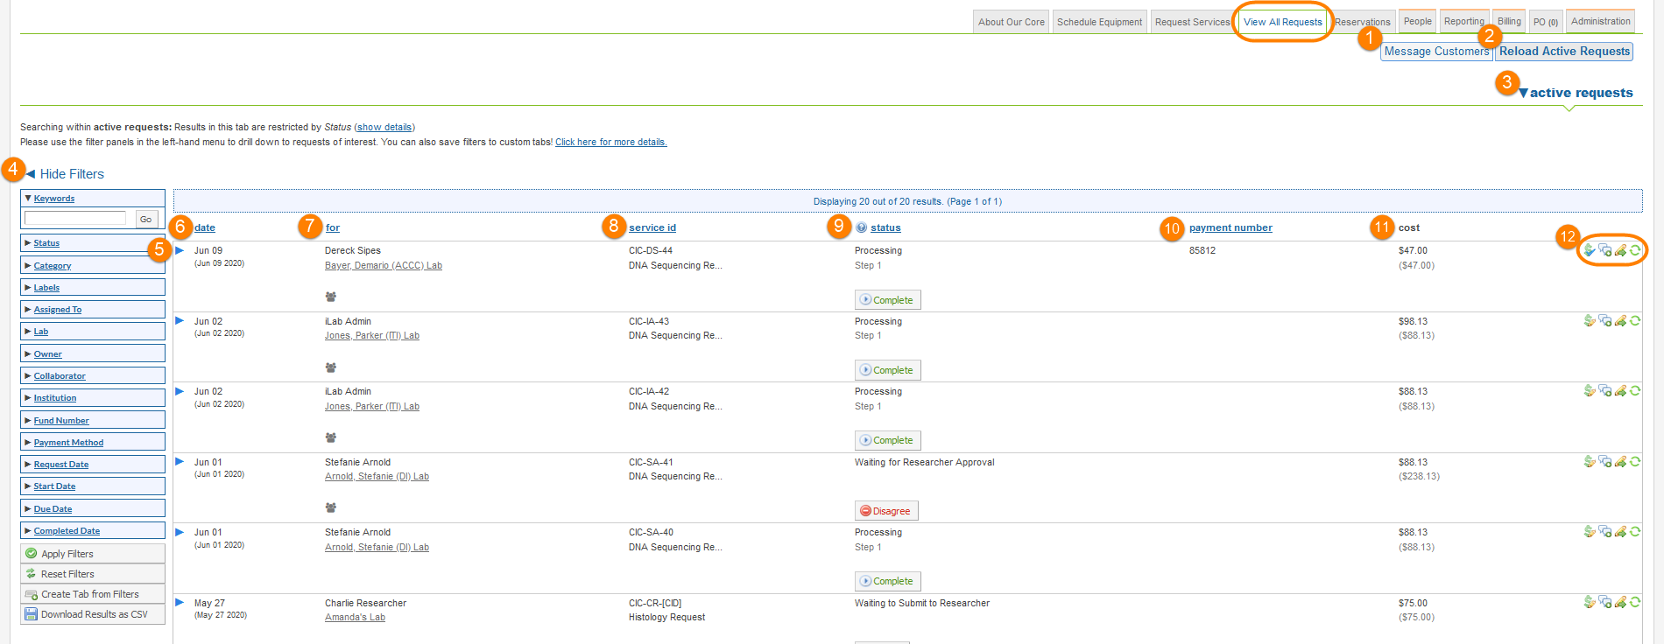Expand the Jun 09 request row arrow
The image size is (1664, 644).
pyautogui.click(x=180, y=250)
